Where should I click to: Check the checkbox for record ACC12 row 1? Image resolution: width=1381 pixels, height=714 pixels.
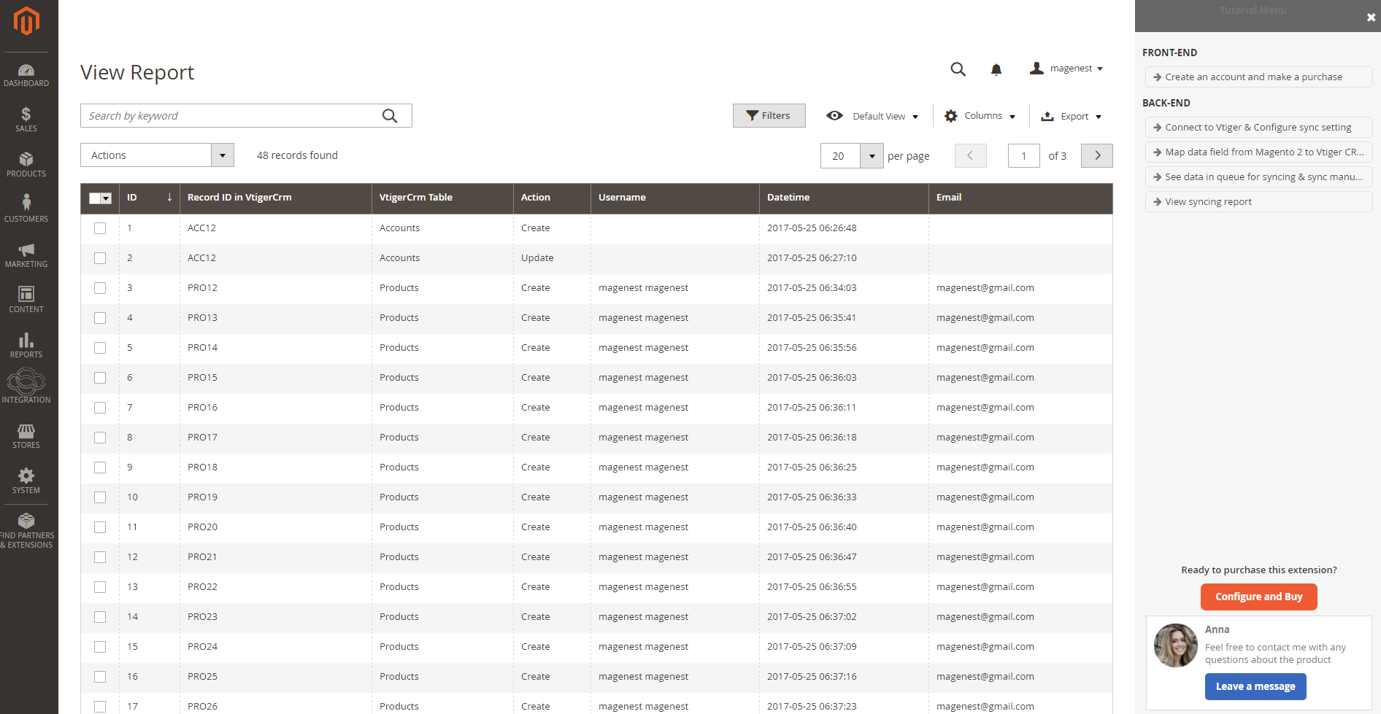coord(100,228)
